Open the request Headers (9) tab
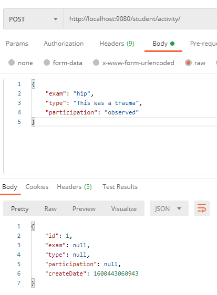 pyautogui.click(x=117, y=44)
